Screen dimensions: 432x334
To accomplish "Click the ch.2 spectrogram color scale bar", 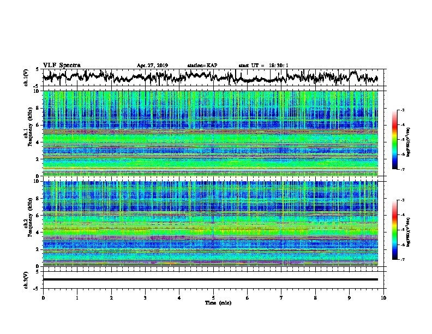I will coord(394,230).
